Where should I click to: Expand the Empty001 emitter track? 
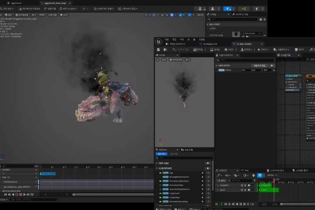click(x=218, y=185)
